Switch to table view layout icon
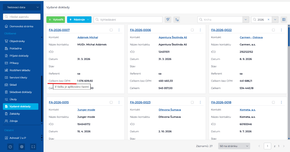 (284, 19)
